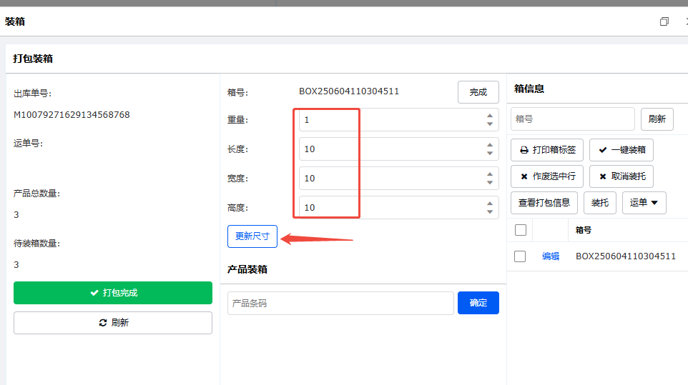Check the box for row BOX250604110304511
Image resolution: width=688 pixels, height=385 pixels.
coord(520,256)
